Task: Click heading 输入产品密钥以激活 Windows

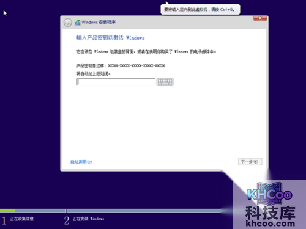Action: (x=111, y=38)
